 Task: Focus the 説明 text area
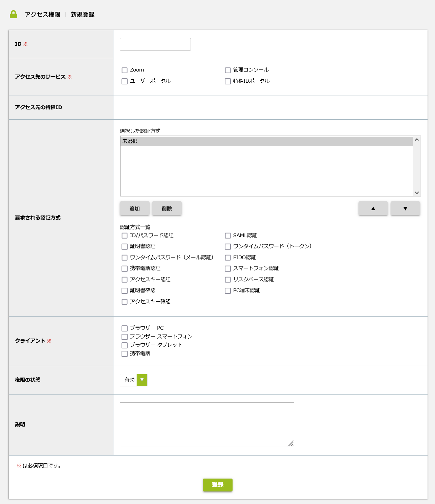click(x=207, y=425)
